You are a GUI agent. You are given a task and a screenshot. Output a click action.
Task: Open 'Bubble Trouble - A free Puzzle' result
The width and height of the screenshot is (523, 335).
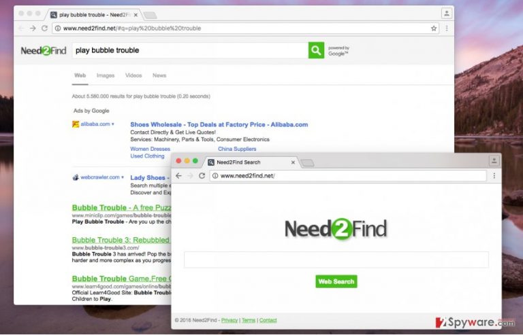121,207
